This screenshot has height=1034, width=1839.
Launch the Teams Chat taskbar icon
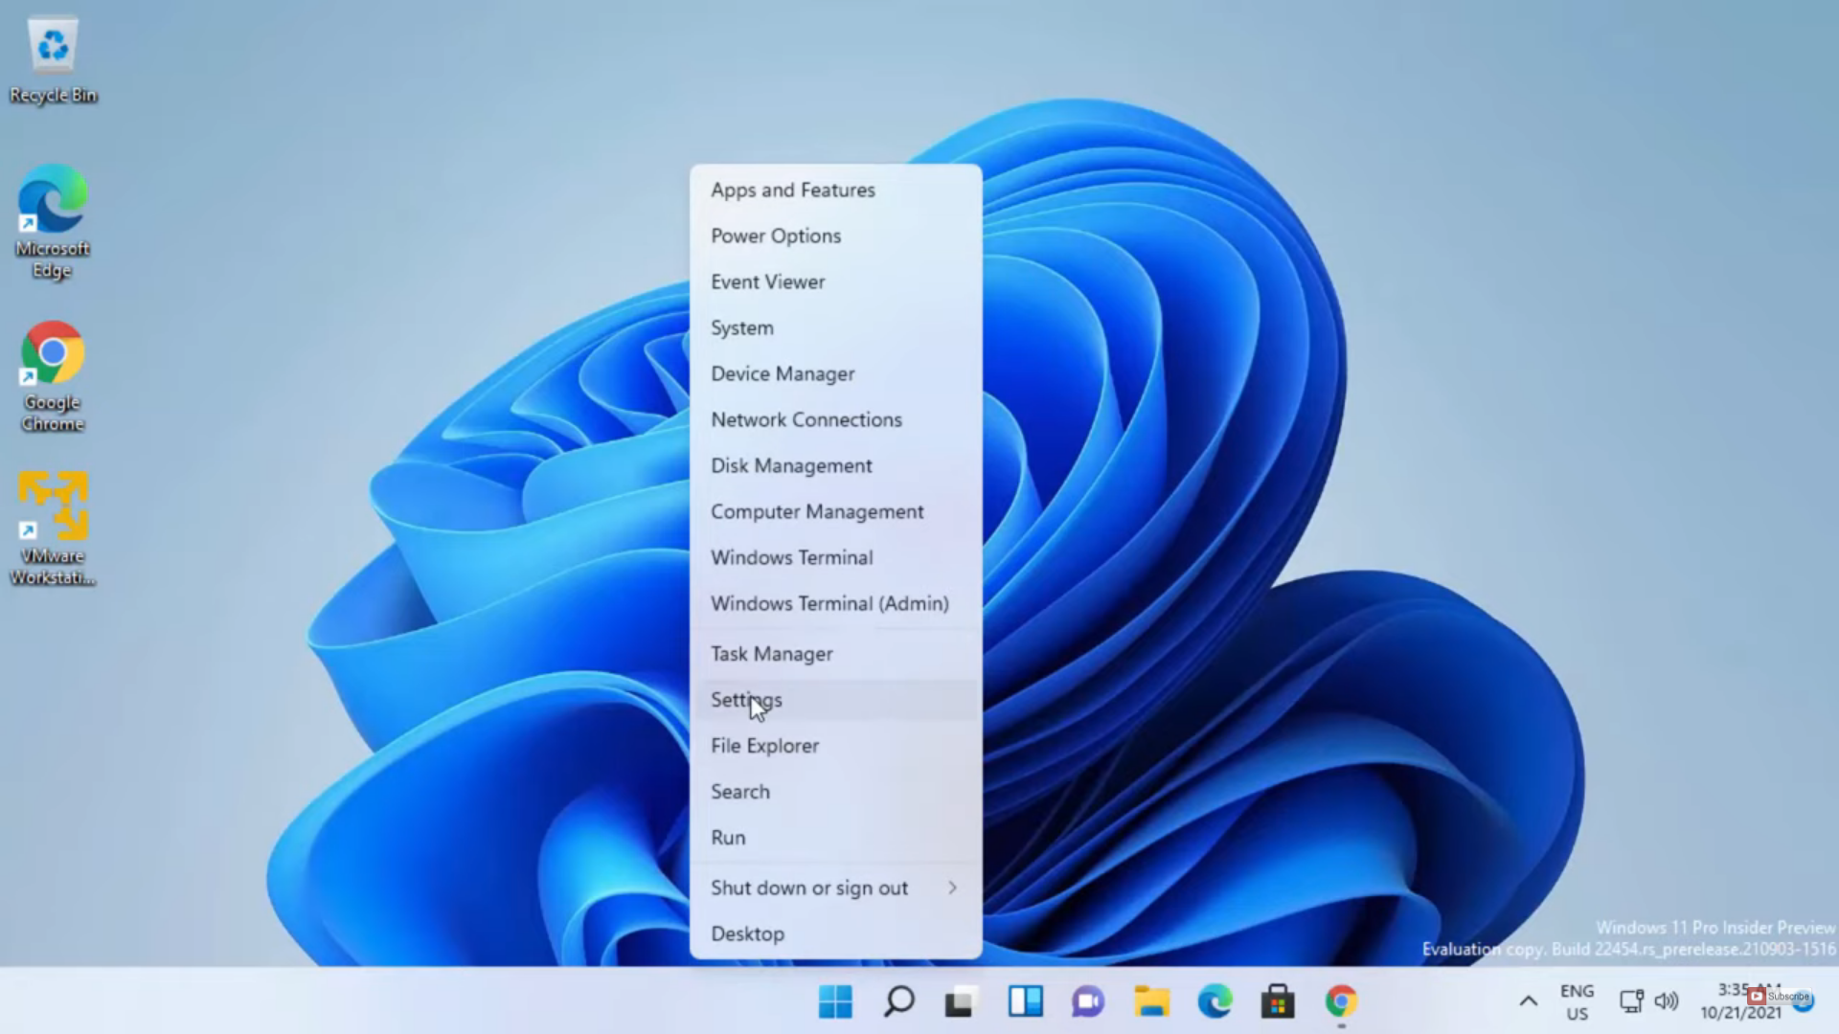click(1088, 1001)
